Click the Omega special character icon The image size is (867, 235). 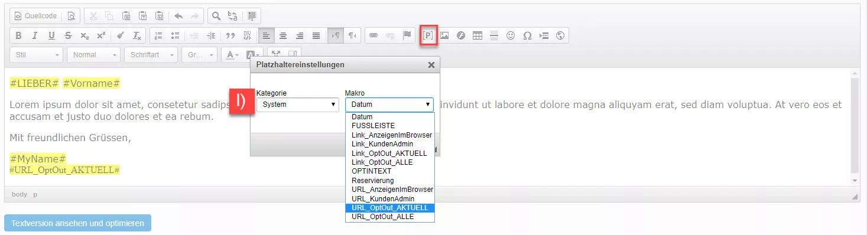pyautogui.click(x=527, y=35)
